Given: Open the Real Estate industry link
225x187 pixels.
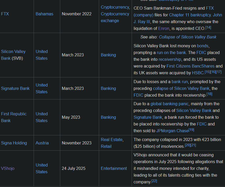Looking at the screenshot, I should 112,139.
